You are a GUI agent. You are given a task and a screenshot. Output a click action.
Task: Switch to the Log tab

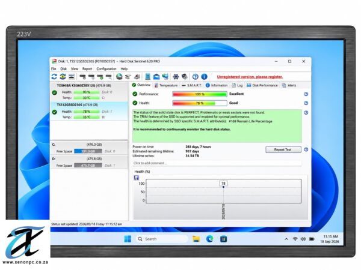[237, 85]
